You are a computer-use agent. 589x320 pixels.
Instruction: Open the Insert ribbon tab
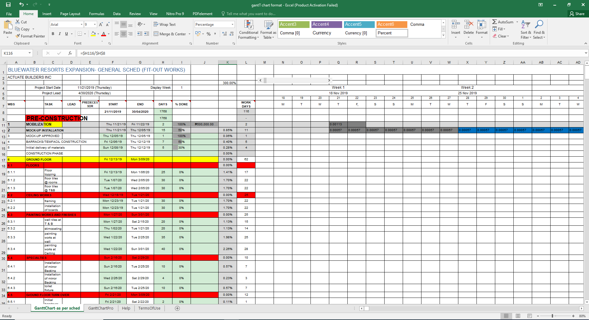(47, 14)
